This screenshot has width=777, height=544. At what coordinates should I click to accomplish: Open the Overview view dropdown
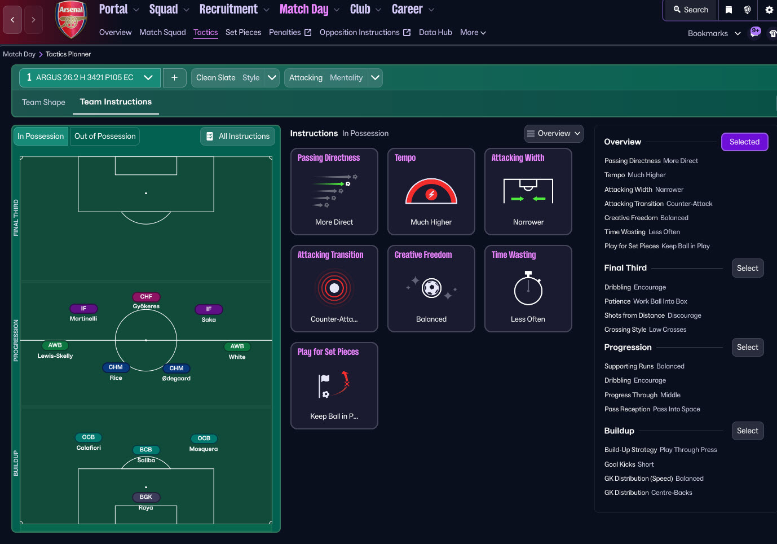point(554,134)
